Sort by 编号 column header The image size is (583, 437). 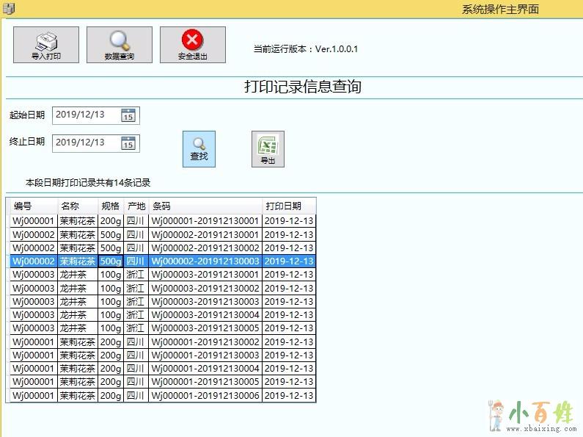tap(33, 206)
